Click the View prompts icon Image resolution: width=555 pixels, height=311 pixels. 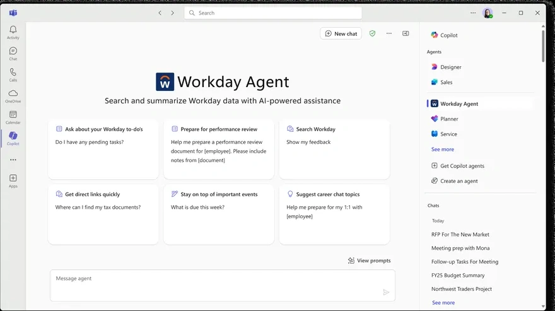[x=351, y=261]
